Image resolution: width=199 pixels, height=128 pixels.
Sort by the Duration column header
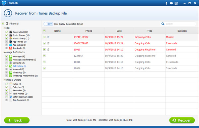click(182, 31)
